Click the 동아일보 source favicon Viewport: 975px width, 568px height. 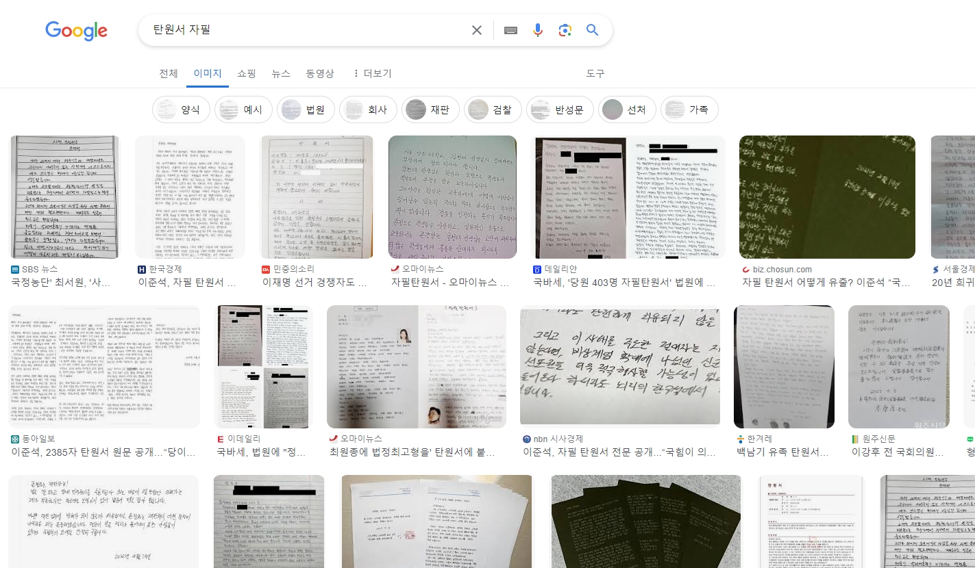(15, 439)
